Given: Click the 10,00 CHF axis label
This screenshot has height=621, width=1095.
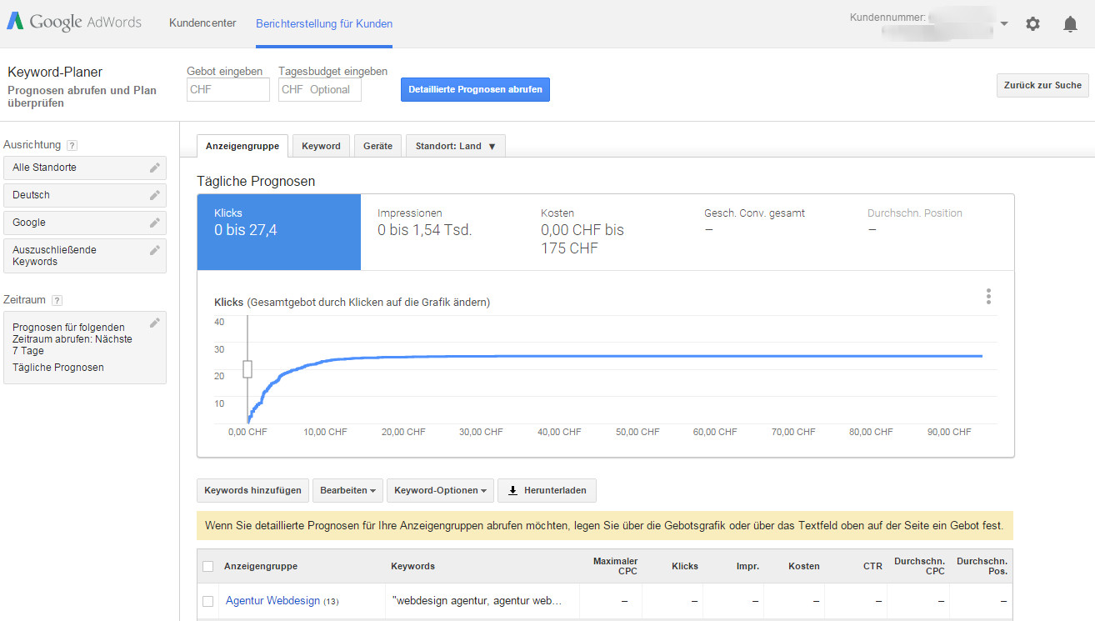Looking at the screenshot, I should (326, 432).
